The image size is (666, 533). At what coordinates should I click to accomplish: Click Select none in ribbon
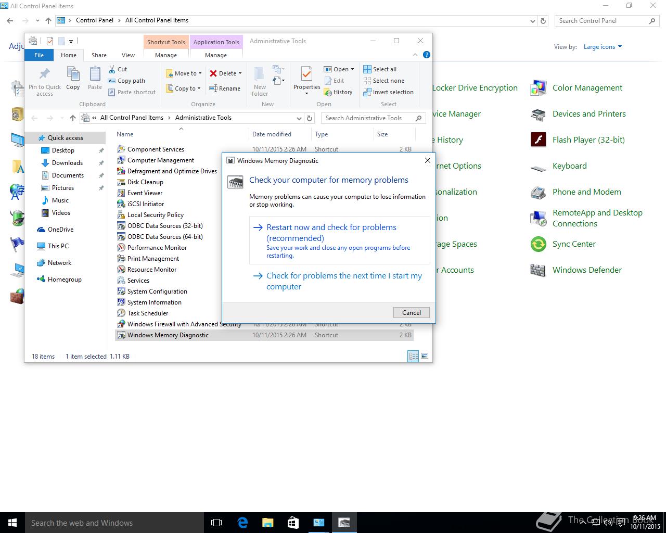pos(383,81)
